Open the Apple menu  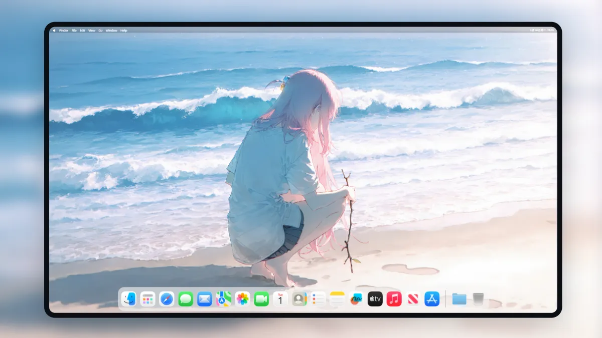tap(54, 31)
